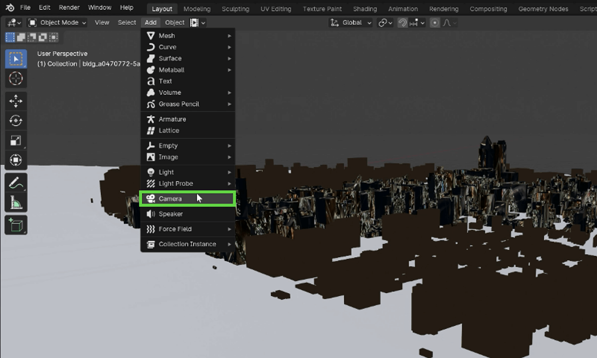Open the viewport Object menu
The image size is (597, 358).
[175, 23]
